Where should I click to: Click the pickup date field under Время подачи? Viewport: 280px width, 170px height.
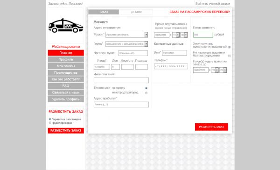pyautogui.click(x=161, y=35)
